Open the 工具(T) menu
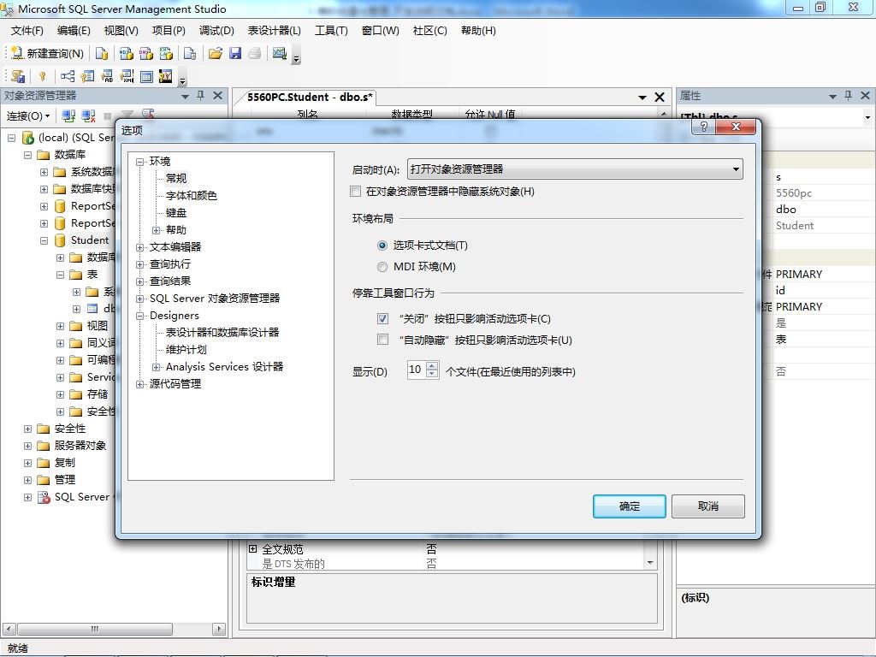This screenshot has width=876, height=657. 331,31
